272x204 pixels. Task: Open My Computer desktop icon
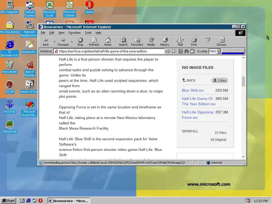point(10,7)
